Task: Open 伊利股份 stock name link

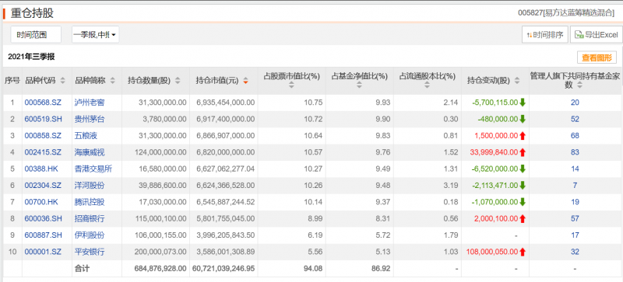Action: pyautogui.click(x=90, y=235)
